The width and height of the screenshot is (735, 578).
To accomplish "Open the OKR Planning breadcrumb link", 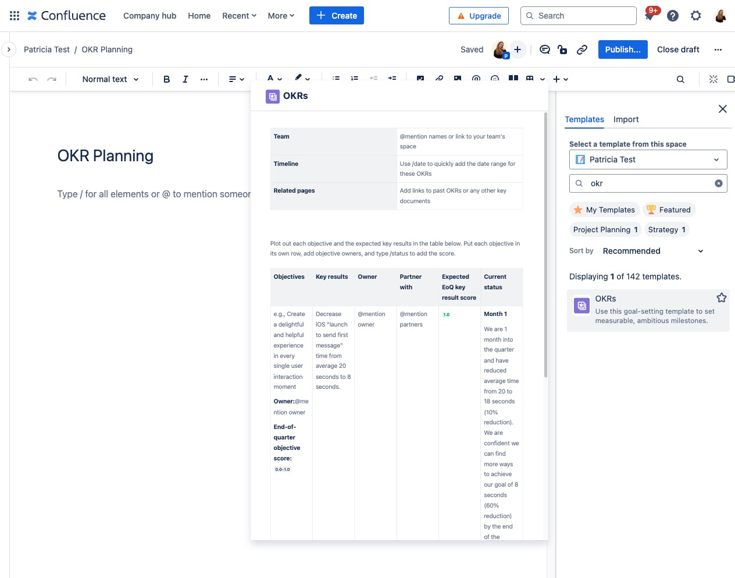I will 107,49.
